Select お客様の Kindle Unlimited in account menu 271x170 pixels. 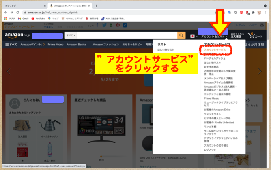(x=219, y=122)
